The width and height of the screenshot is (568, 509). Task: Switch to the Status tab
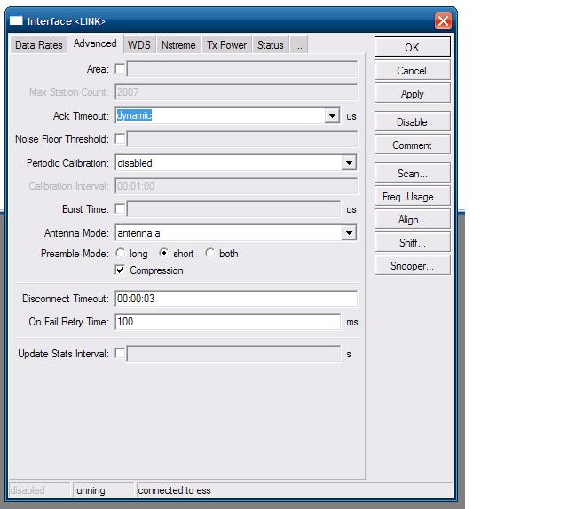[271, 45]
